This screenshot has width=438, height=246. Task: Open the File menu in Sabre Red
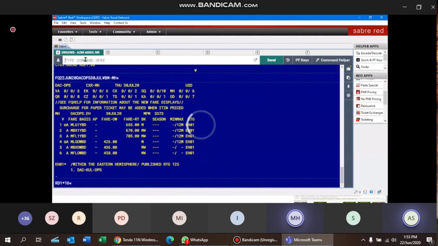[x=56, y=23]
